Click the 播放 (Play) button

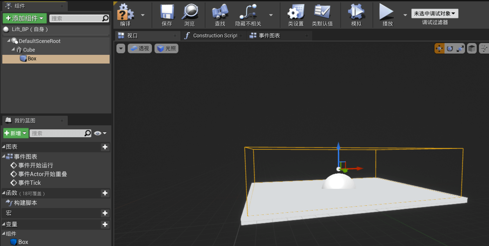pos(387,15)
